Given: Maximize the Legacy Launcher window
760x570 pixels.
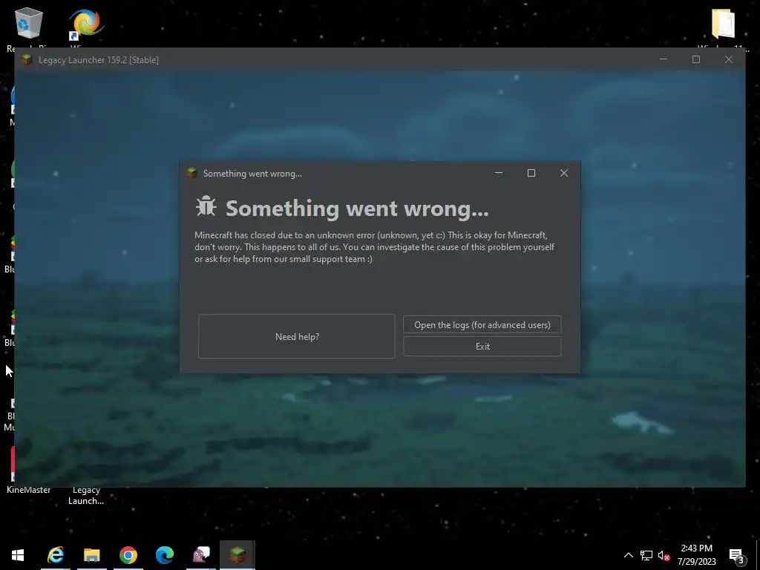Looking at the screenshot, I should [696, 59].
